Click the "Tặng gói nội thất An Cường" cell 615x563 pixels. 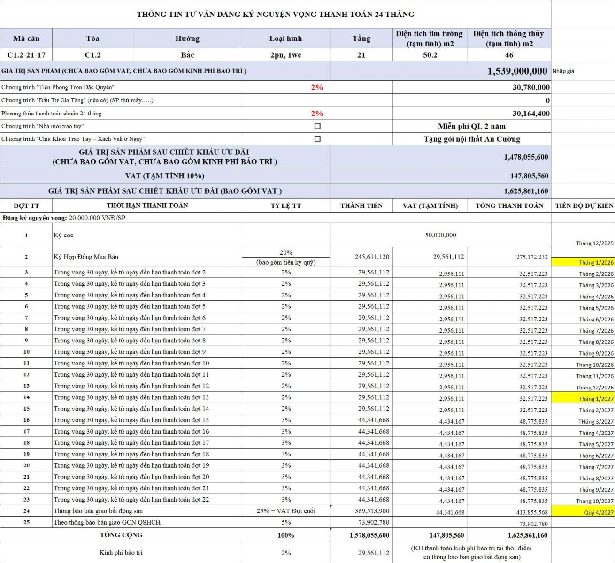pos(471,139)
